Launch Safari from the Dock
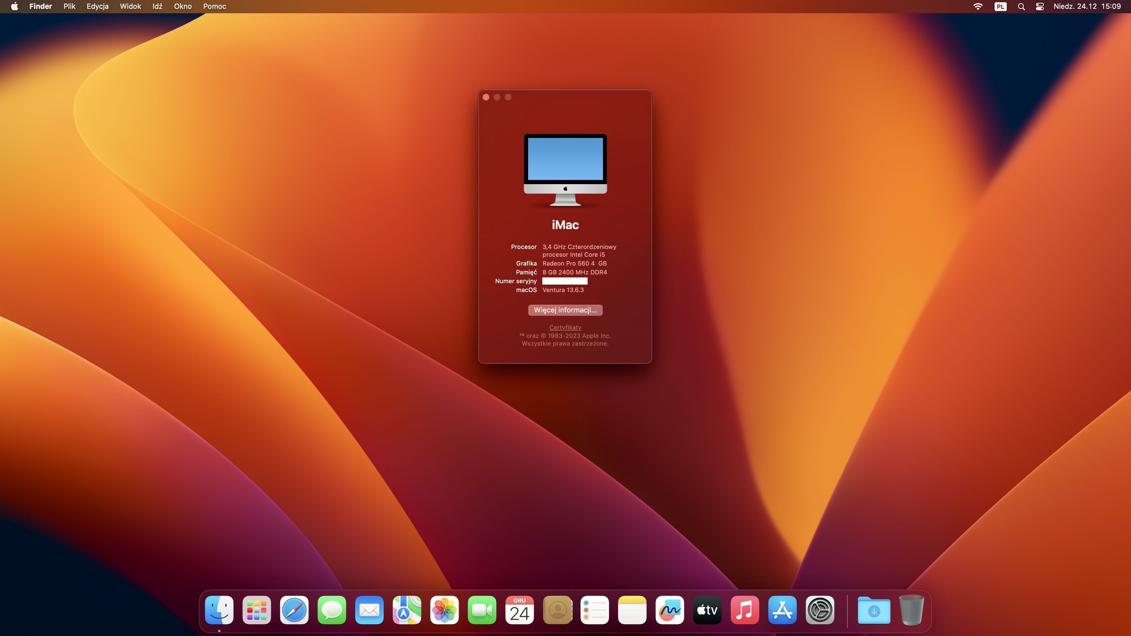Viewport: 1131px width, 636px height. pyautogui.click(x=294, y=610)
